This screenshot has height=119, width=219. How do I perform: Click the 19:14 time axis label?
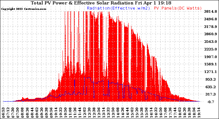199,113
